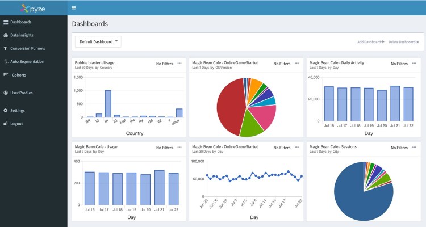Click the Jul 21 bar in Daily Activity
This screenshot has height=227, width=426.
click(x=395, y=102)
